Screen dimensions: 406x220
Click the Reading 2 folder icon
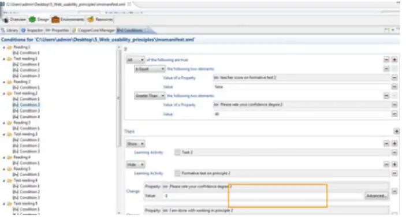coord(10,82)
